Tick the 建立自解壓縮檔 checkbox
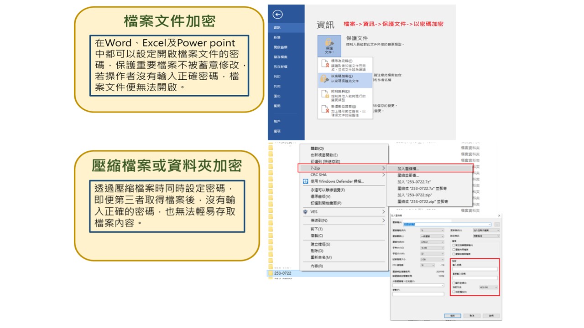Viewport: 584px width, 328px height. 454,245
